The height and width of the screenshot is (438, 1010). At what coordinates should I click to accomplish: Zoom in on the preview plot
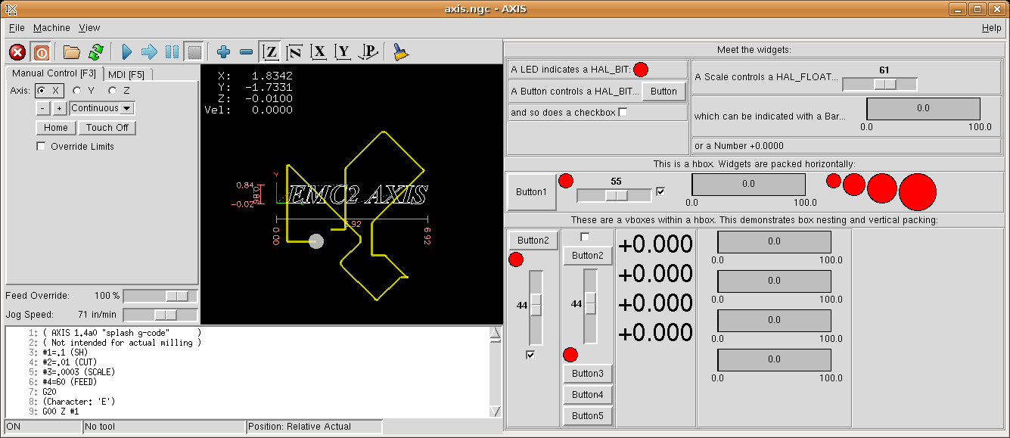222,51
